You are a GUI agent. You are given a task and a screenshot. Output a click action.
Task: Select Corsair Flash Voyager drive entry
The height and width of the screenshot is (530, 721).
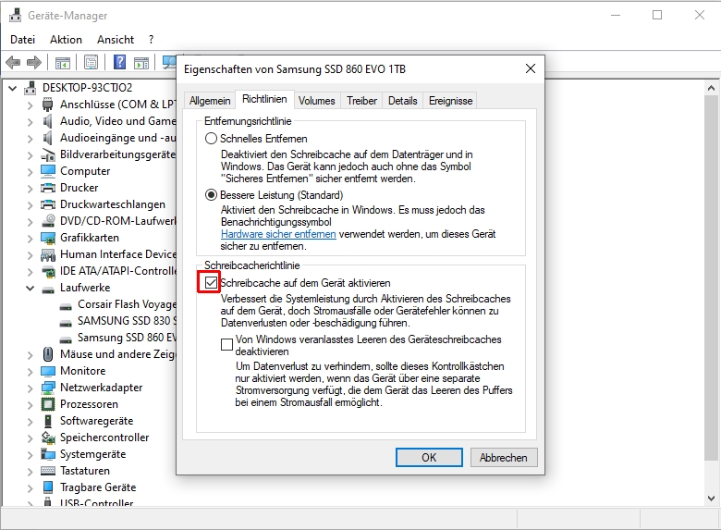pos(127,304)
